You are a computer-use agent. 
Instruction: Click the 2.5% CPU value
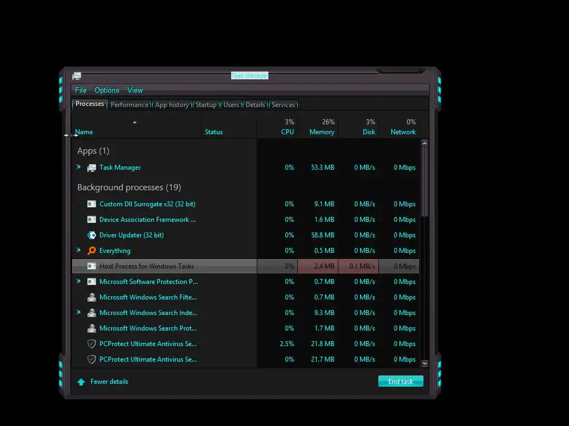pyautogui.click(x=287, y=344)
